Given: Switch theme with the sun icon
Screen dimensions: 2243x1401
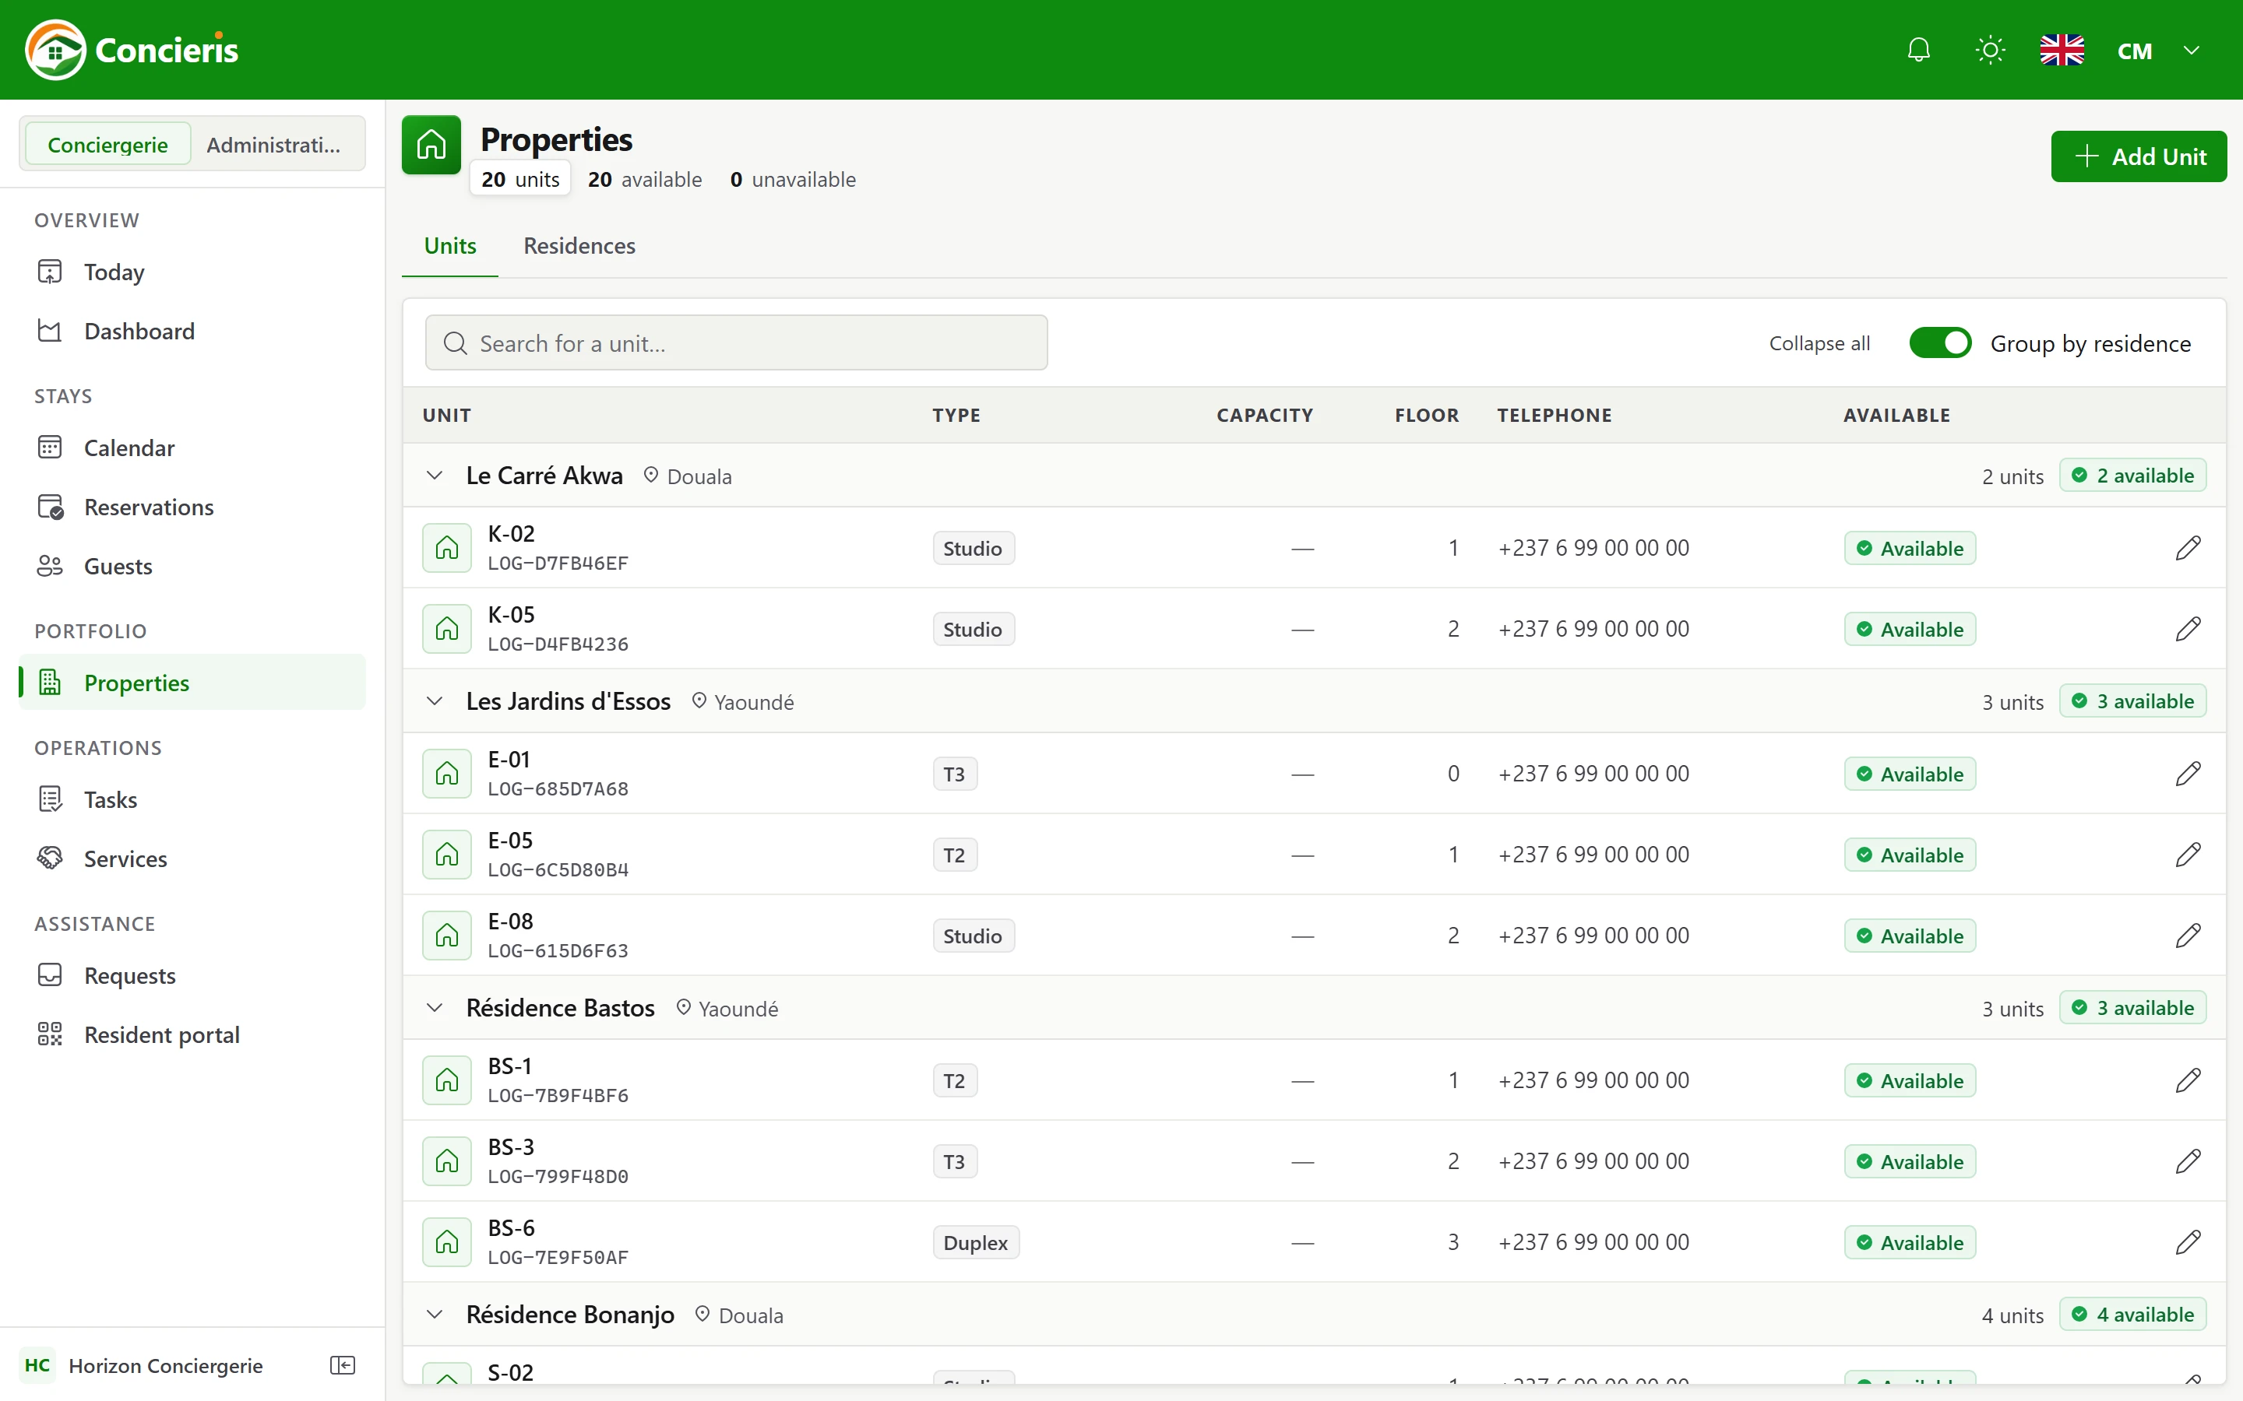Looking at the screenshot, I should click(1990, 50).
